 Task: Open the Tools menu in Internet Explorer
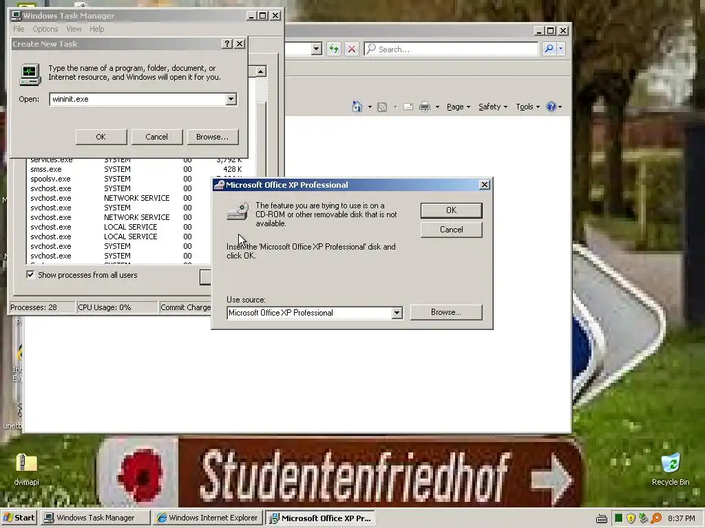coord(527,107)
